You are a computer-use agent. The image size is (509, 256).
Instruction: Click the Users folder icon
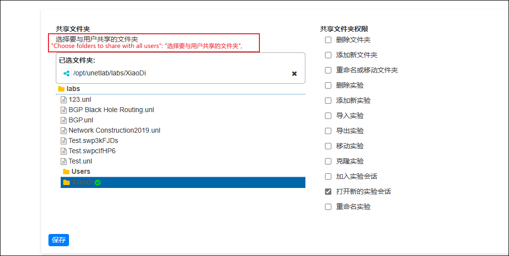tap(66, 171)
